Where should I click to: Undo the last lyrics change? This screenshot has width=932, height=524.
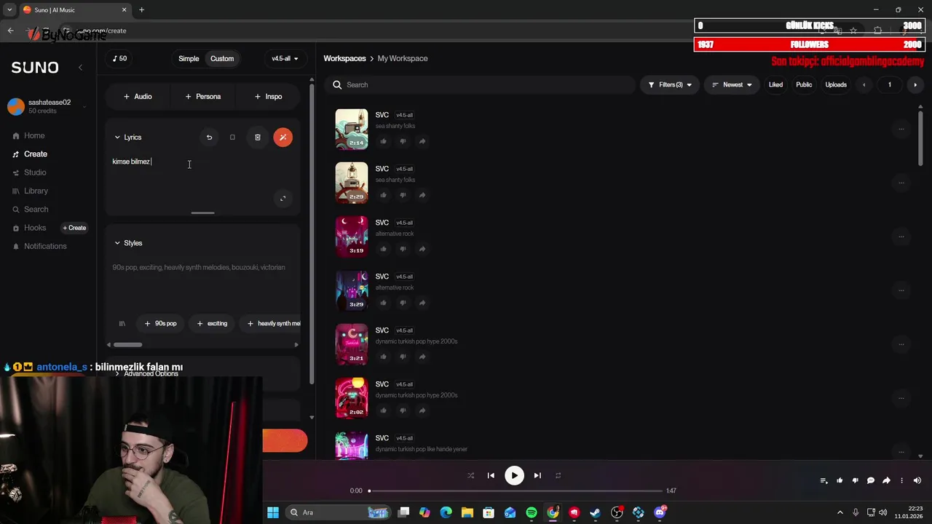(209, 137)
